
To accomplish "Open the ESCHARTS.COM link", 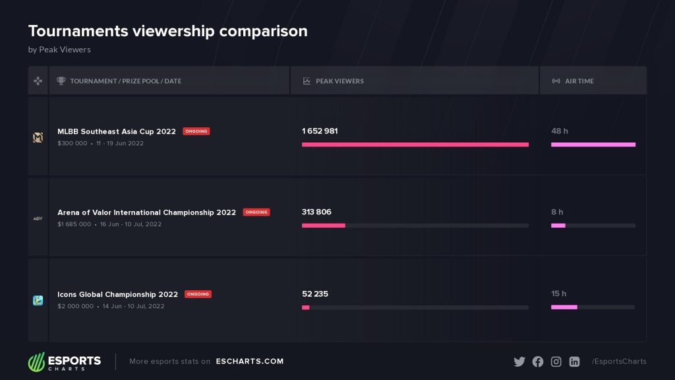I will coord(250,362).
